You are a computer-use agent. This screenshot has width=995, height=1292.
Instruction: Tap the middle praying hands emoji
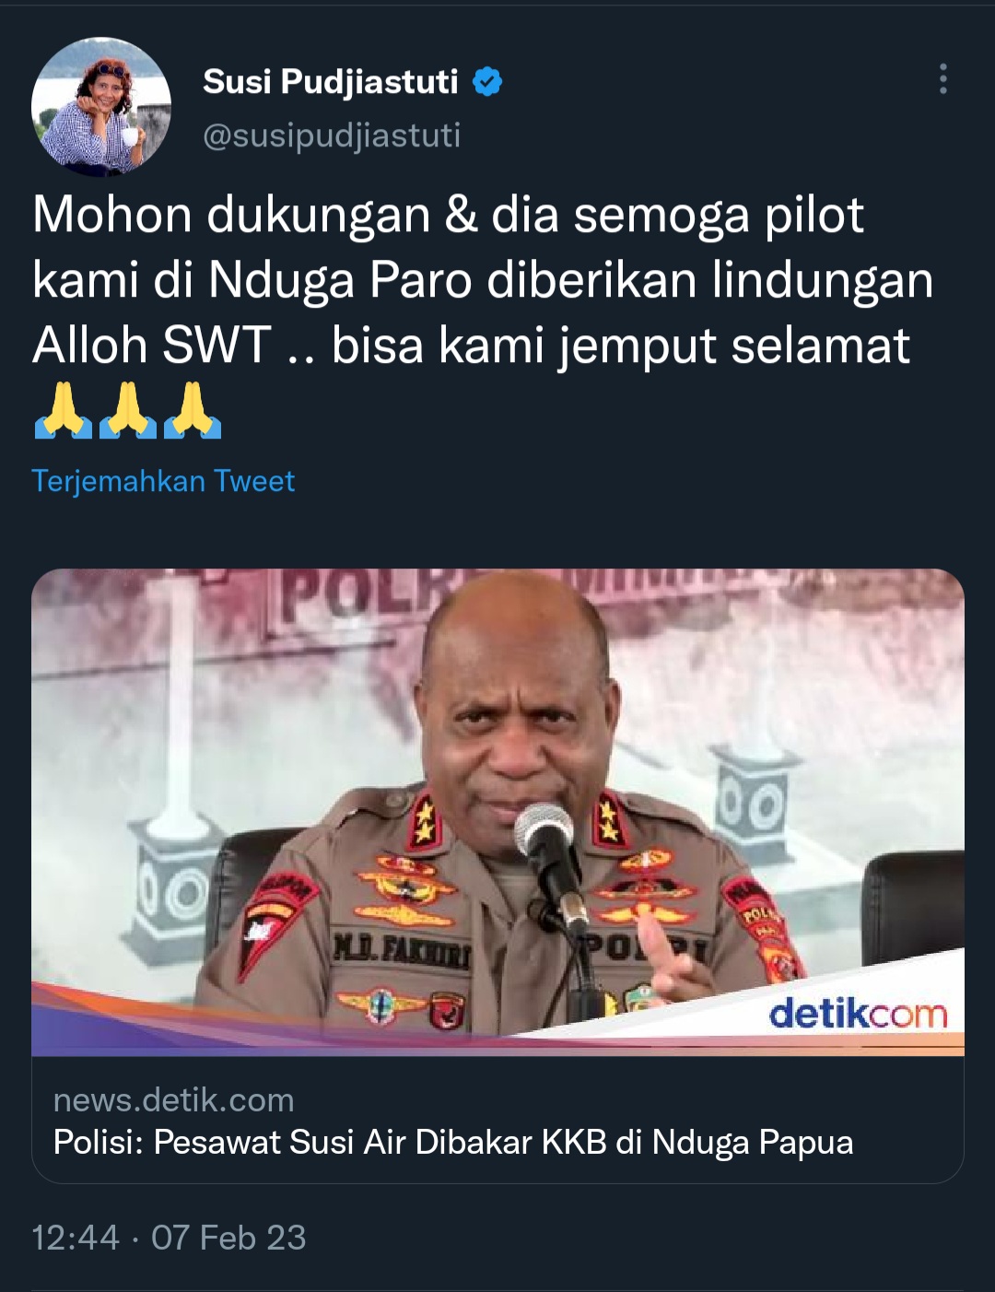coord(128,411)
